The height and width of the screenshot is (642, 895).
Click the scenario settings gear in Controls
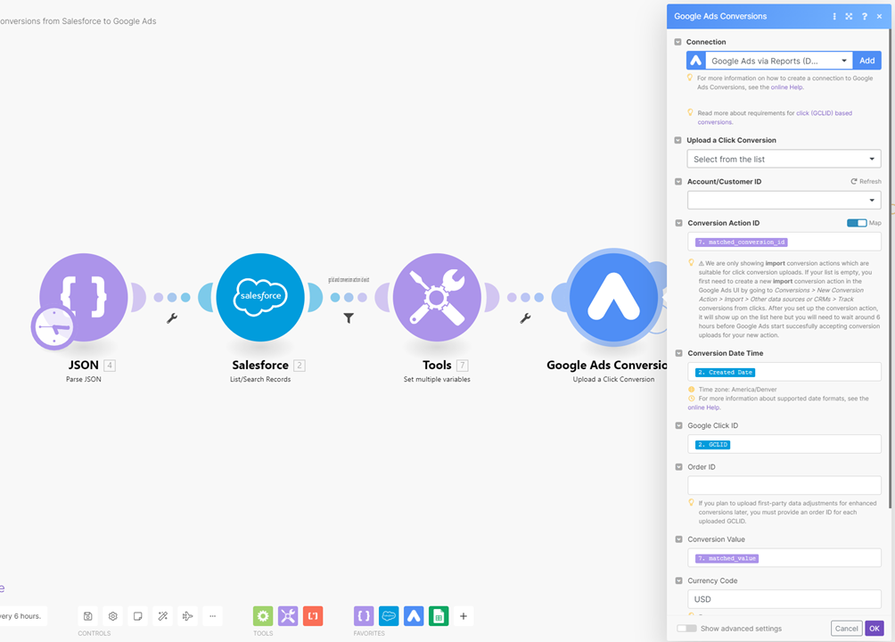tap(113, 616)
